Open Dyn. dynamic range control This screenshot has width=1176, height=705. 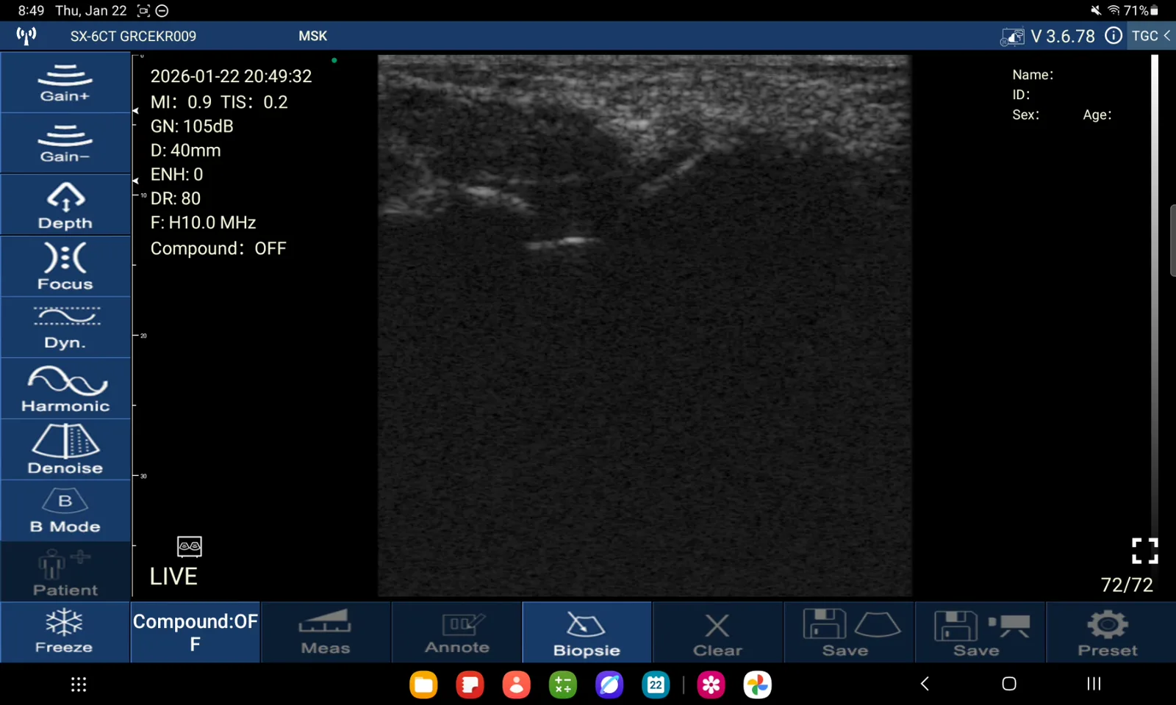(x=65, y=327)
